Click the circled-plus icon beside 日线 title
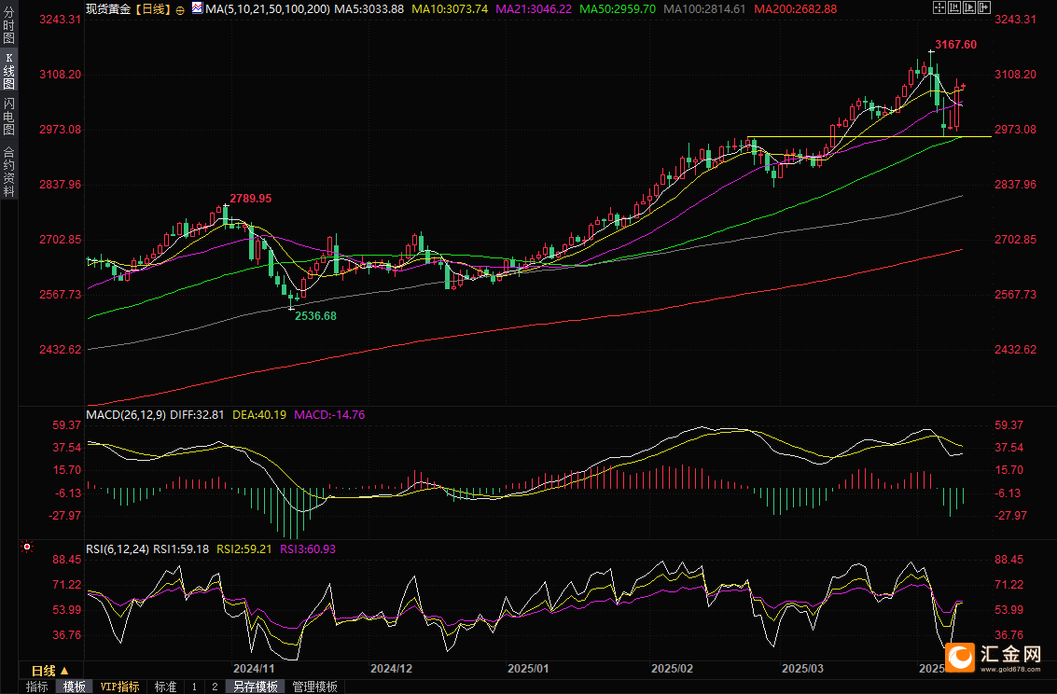Viewport: 1057px width, 694px height. 180,9
